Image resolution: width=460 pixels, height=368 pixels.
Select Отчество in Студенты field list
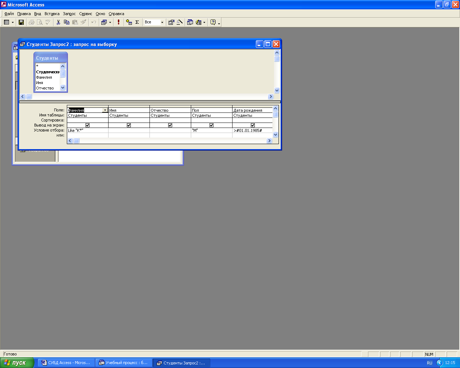click(47, 88)
